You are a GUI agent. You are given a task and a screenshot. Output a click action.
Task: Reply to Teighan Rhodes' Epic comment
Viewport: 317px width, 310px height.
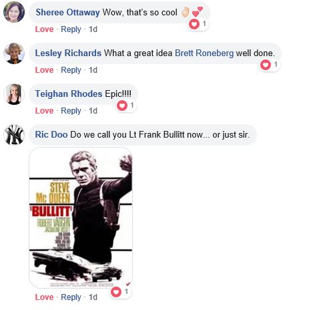pyautogui.click(x=71, y=111)
